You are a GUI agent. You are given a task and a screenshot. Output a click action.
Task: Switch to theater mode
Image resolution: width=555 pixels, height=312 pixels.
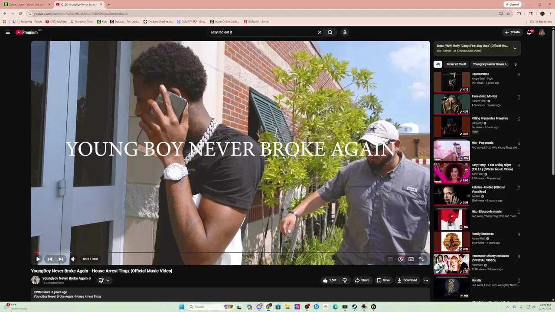411,259
